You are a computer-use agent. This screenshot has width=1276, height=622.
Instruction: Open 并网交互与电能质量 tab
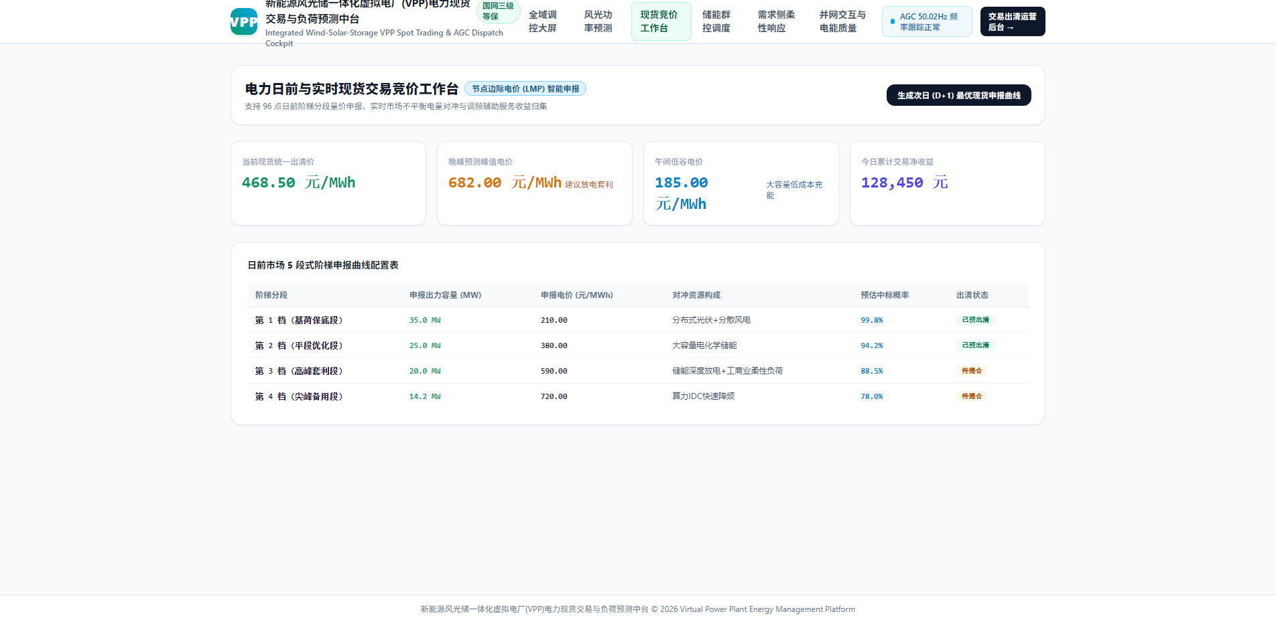843,21
